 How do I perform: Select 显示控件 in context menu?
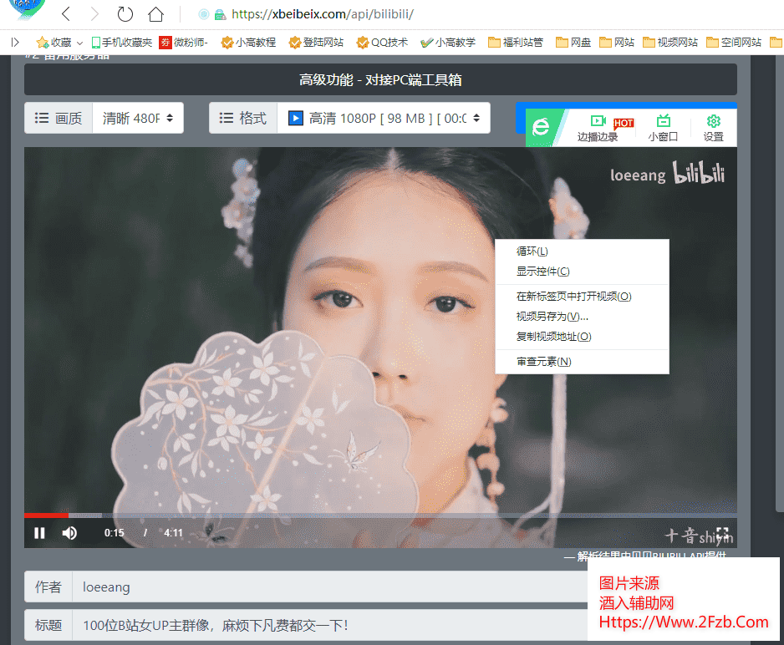(x=542, y=272)
